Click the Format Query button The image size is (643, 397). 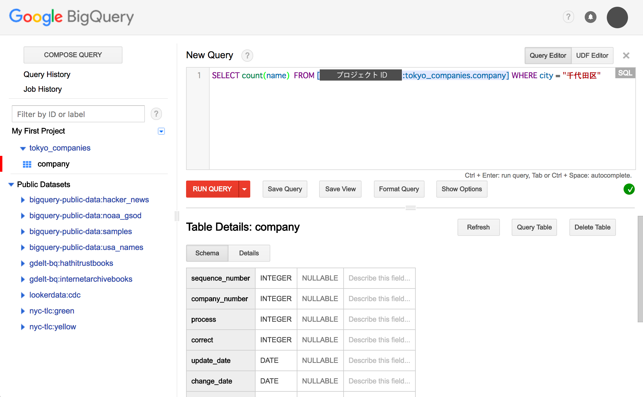(x=399, y=189)
